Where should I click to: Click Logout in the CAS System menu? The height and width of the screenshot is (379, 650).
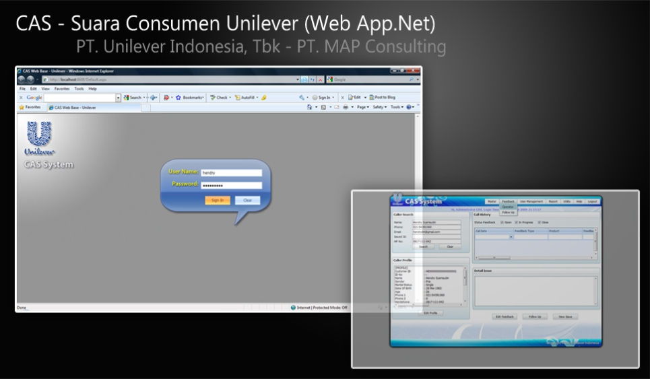coord(592,201)
